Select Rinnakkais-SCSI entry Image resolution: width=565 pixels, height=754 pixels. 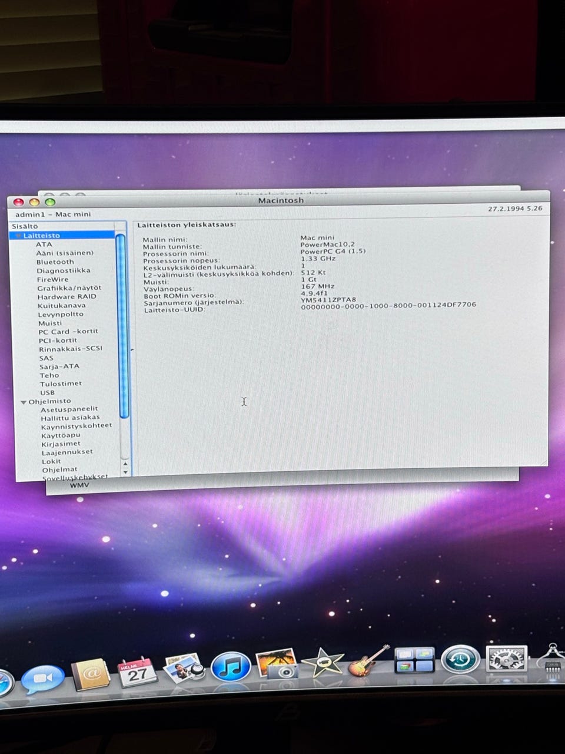[x=71, y=348]
